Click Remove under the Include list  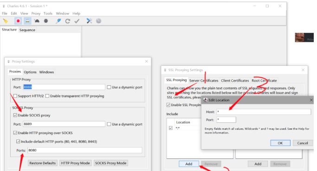[x=211, y=164]
